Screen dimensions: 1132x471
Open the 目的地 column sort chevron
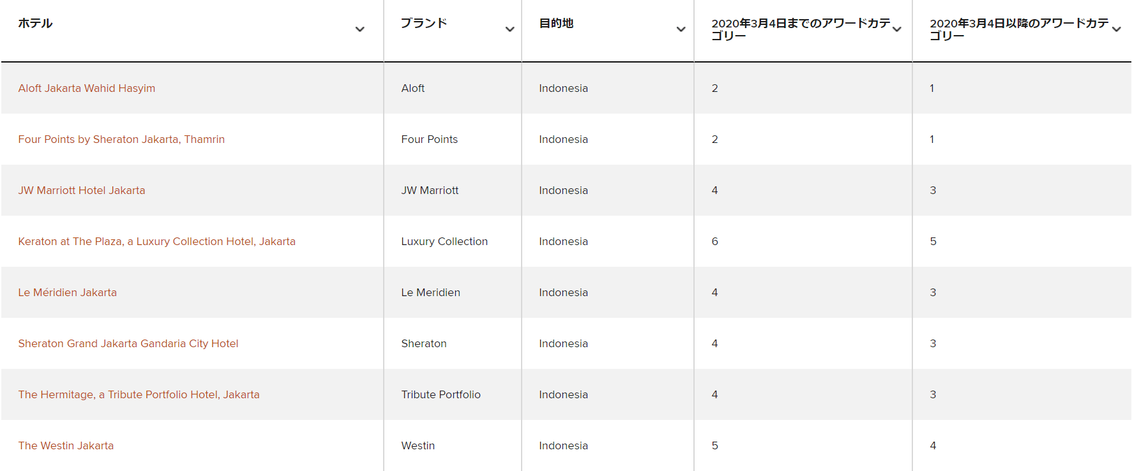[x=681, y=29]
